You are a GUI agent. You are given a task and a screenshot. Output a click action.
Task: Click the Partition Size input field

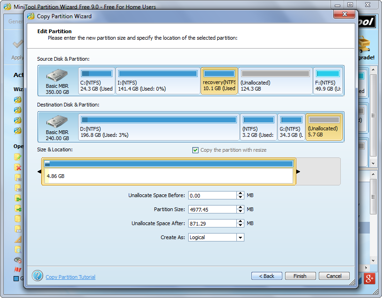[x=212, y=210]
